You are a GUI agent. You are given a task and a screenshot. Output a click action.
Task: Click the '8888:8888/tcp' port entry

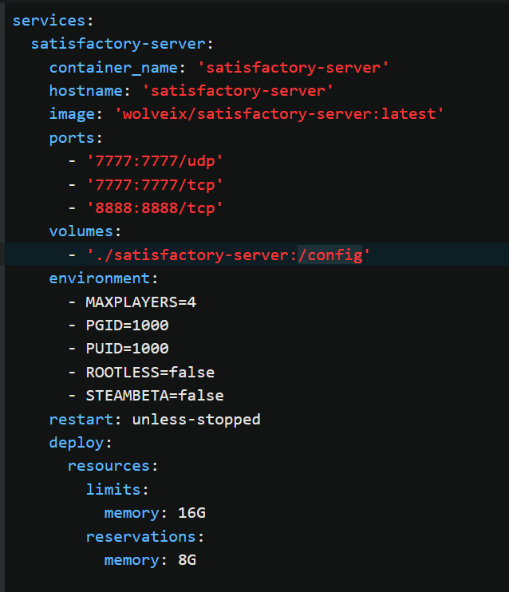[x=155, y=208]
